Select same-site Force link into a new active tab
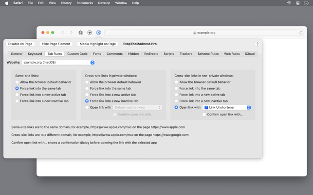 [17, 95]
